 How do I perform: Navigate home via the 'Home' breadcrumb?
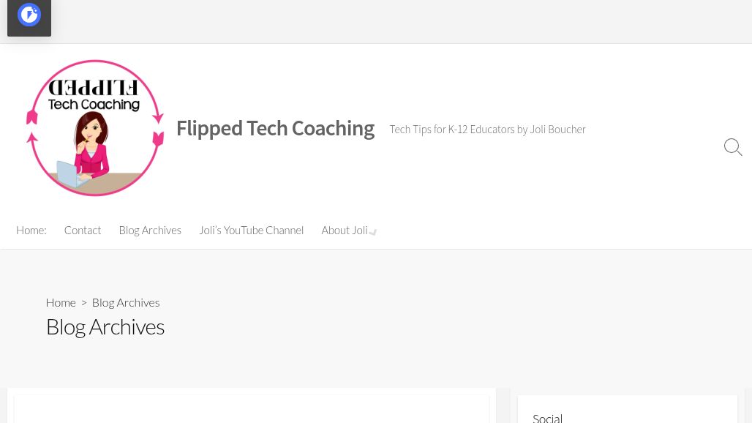61,302
